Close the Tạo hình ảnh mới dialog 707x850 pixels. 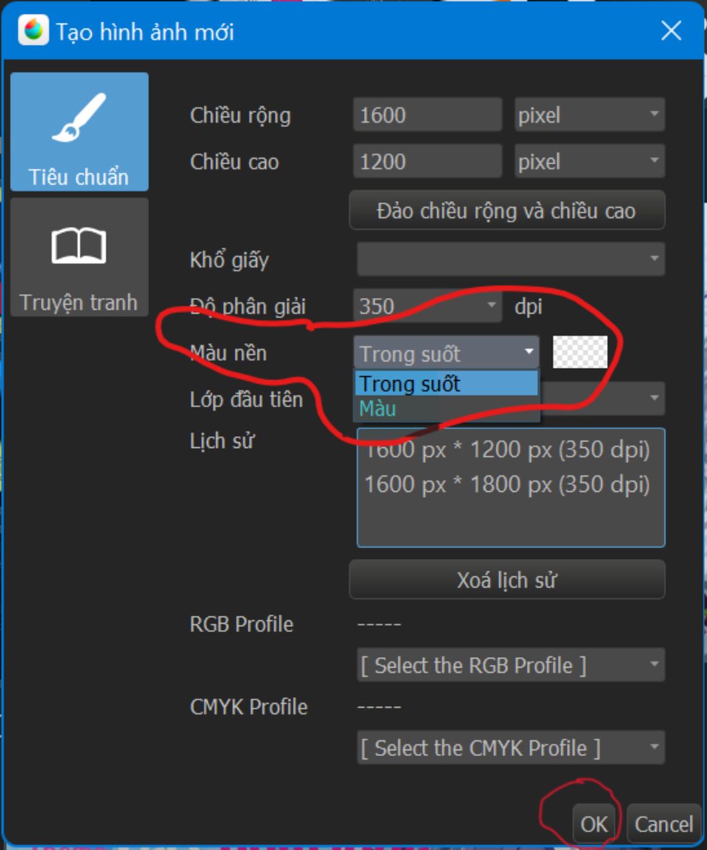point(670,31)
